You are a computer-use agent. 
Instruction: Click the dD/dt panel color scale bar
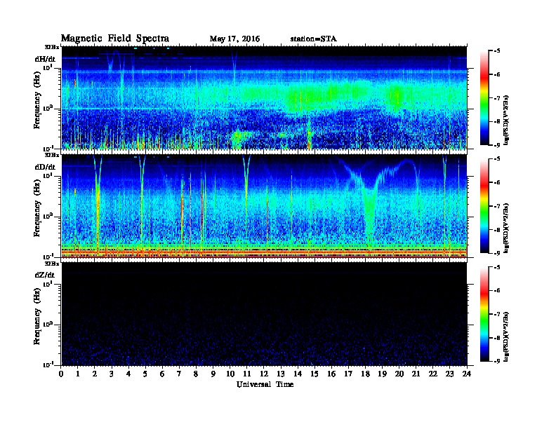[484, 205]
